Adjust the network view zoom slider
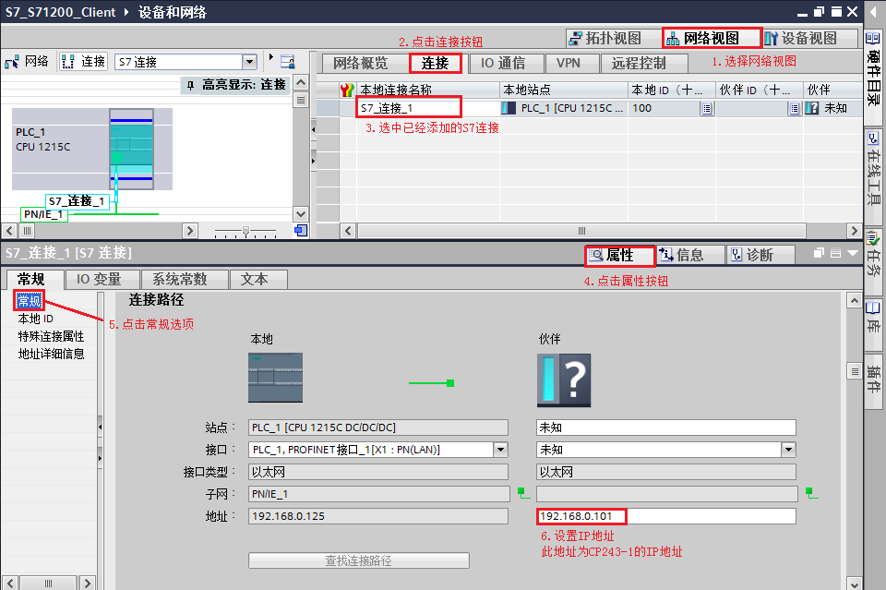 pos(245,231)
